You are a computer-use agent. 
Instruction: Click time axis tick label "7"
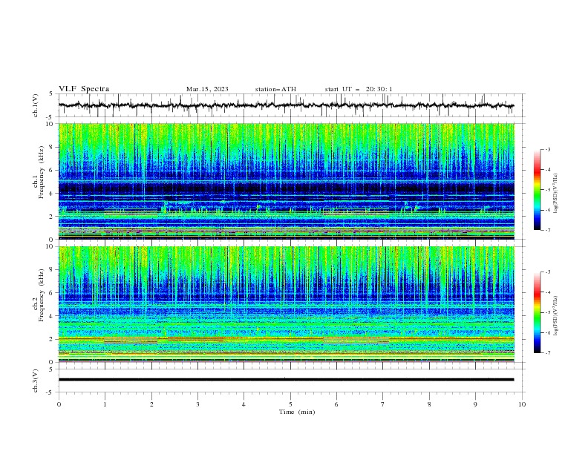pyautogui.click(x=383, y=404)
